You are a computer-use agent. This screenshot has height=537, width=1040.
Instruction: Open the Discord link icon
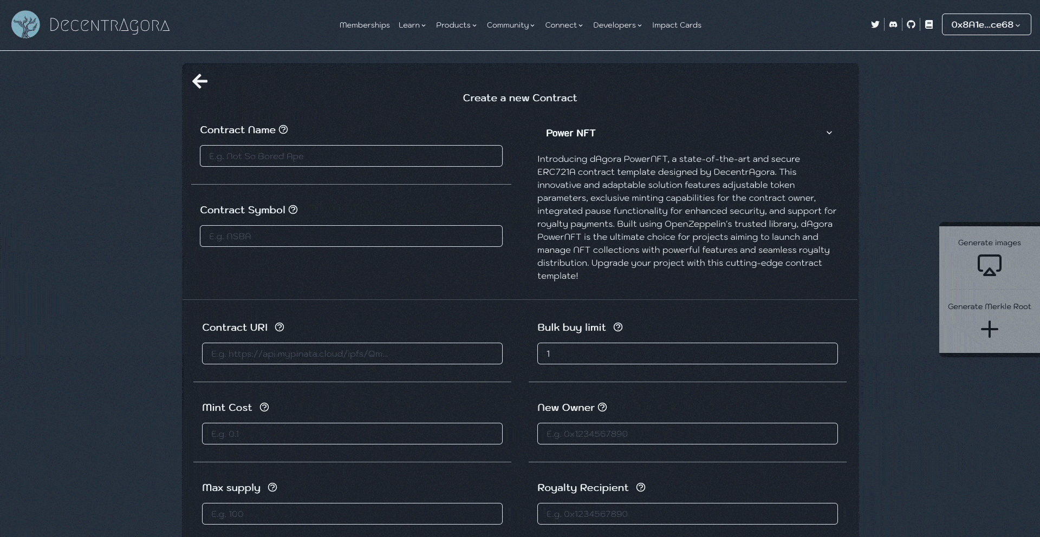[x=893, y=24]
